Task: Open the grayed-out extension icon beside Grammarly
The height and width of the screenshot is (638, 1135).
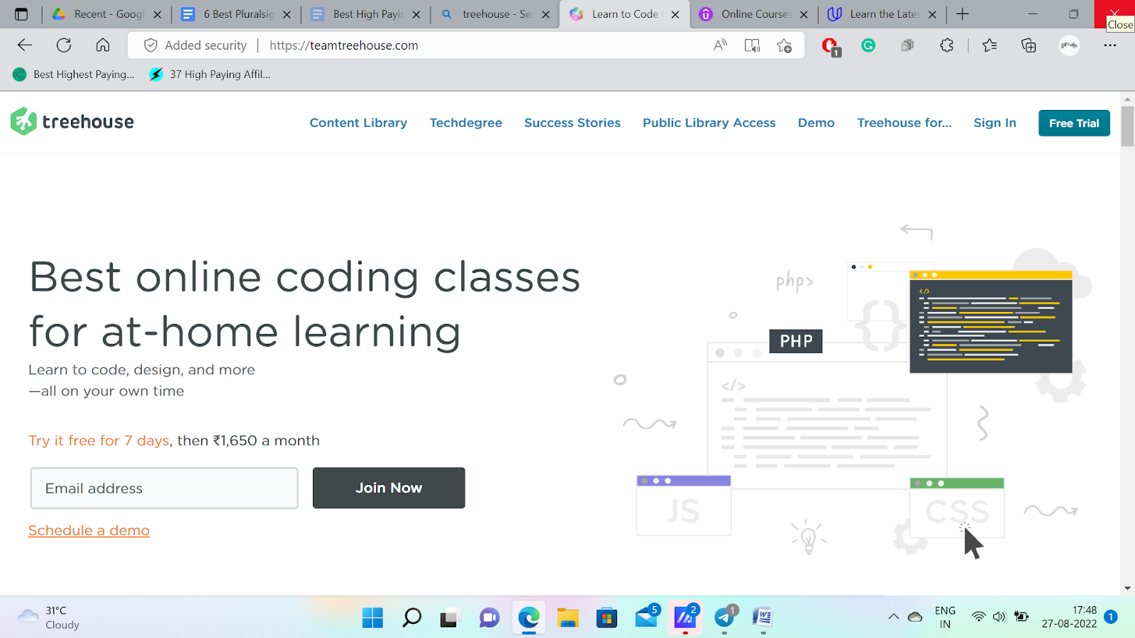Action: [x=907, y=45]
